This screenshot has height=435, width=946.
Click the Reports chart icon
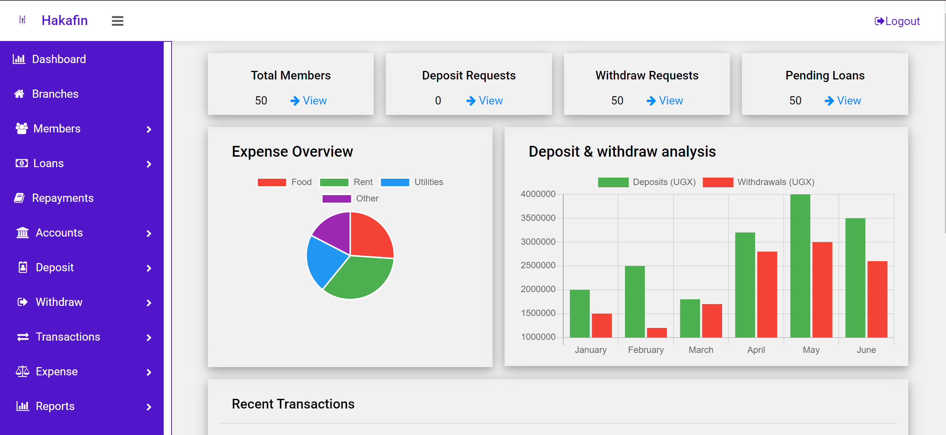[x=23, y=406]
